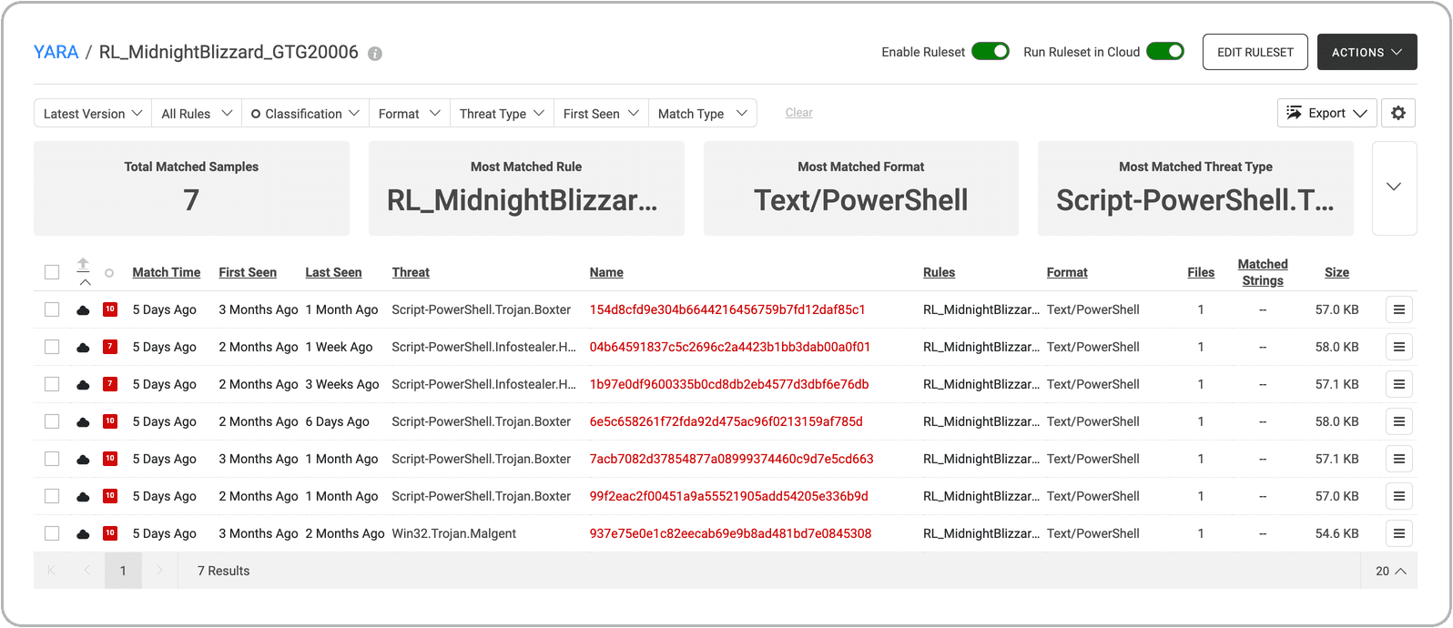Open the Match Type filter dropdown
This screenshot has height=628, width=1453.
point(703,113)
